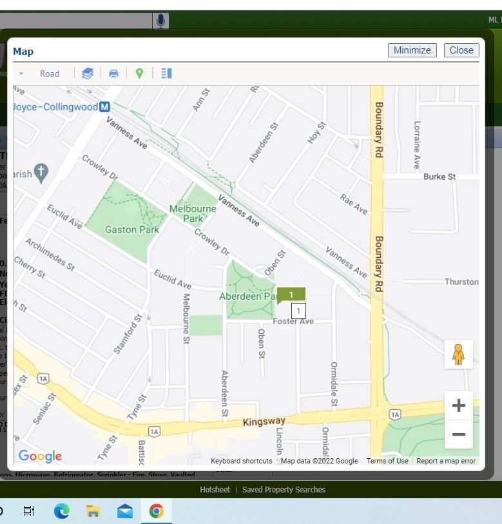Expand the Road map type dropdown arrow

21,73
